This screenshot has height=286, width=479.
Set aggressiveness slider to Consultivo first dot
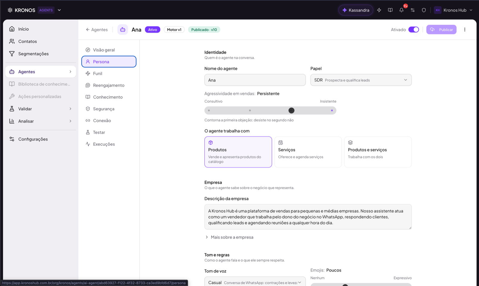point(209,111)
